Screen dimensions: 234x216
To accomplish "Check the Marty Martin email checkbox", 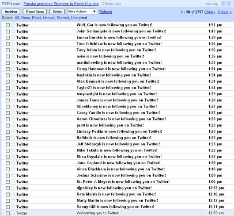I will click(x=8, y=201).
